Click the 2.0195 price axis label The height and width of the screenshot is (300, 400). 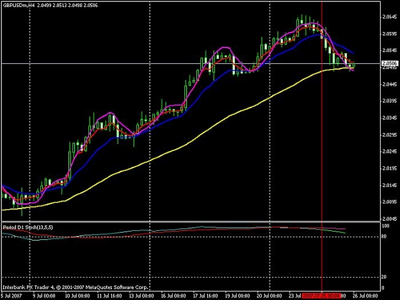click(x=390, y=168)
